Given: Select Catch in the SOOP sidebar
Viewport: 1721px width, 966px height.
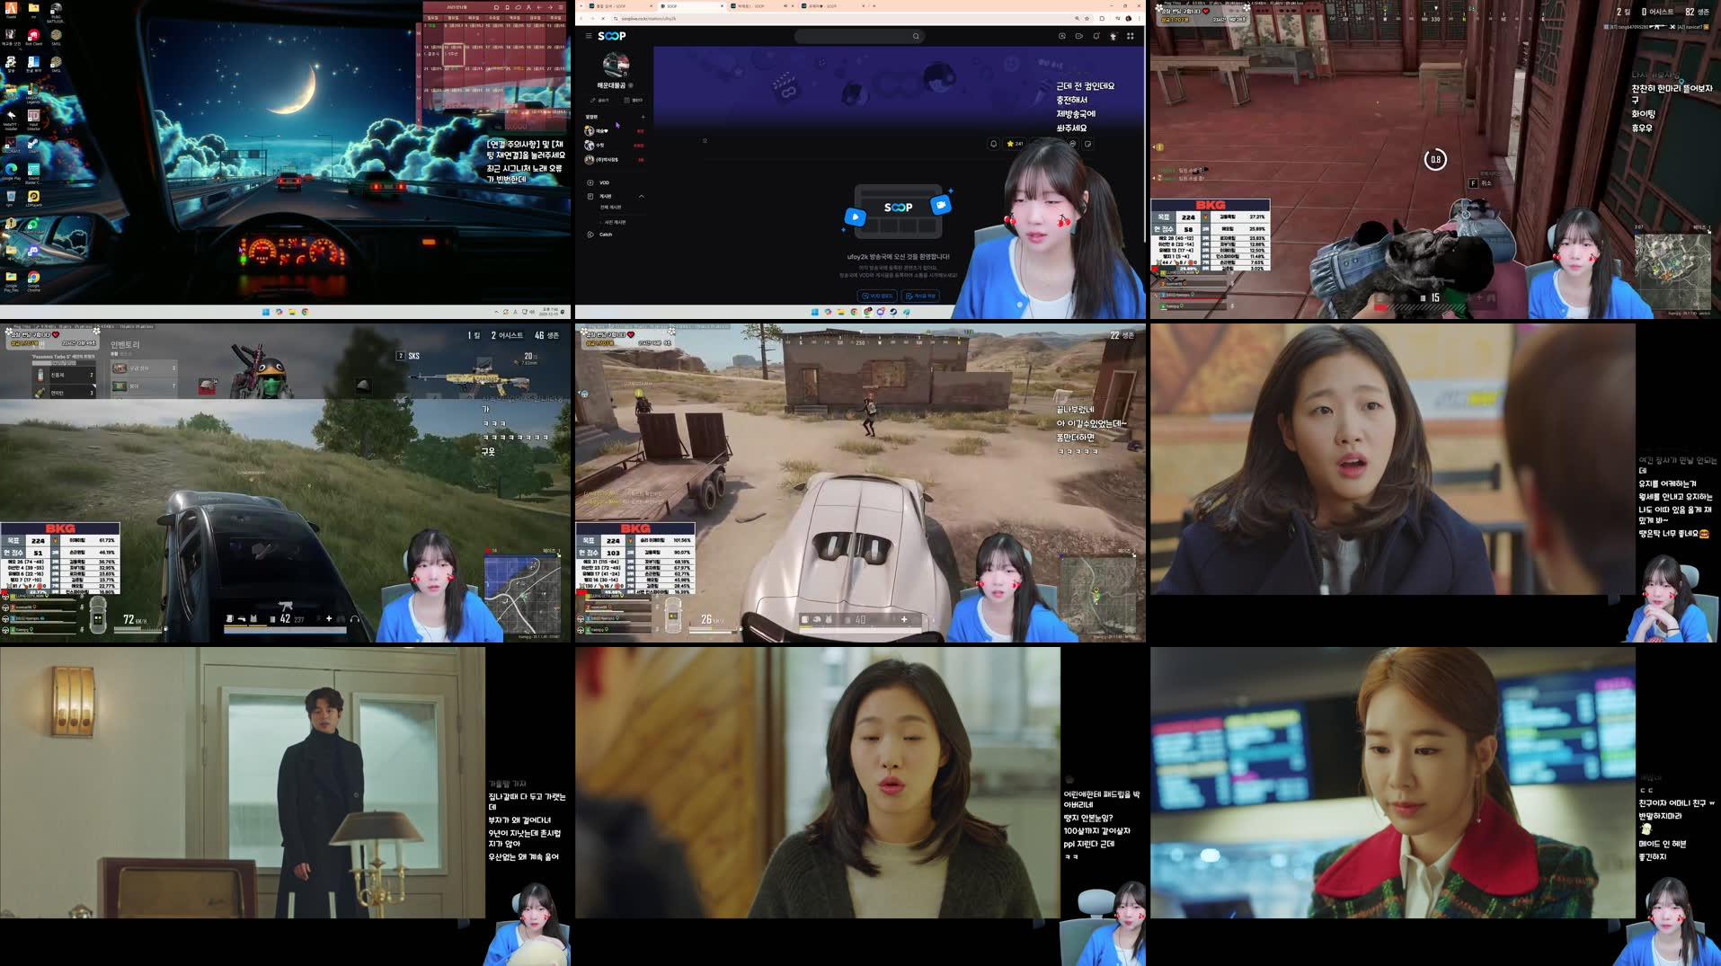Looking at the screenshot, I should pos(605,235).
